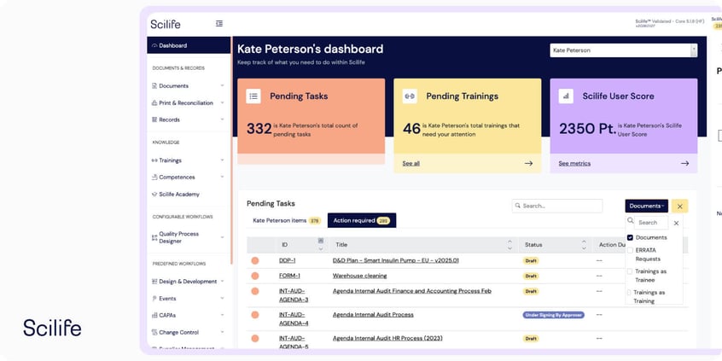Click the list icon on Pending Tasks card
722x361 pixels.
click(253, 96)
